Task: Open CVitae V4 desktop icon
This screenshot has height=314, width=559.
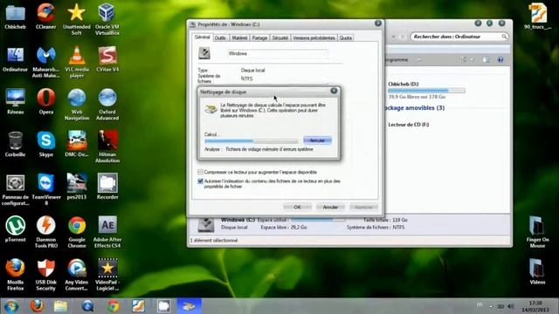Action: coord(107,58)
